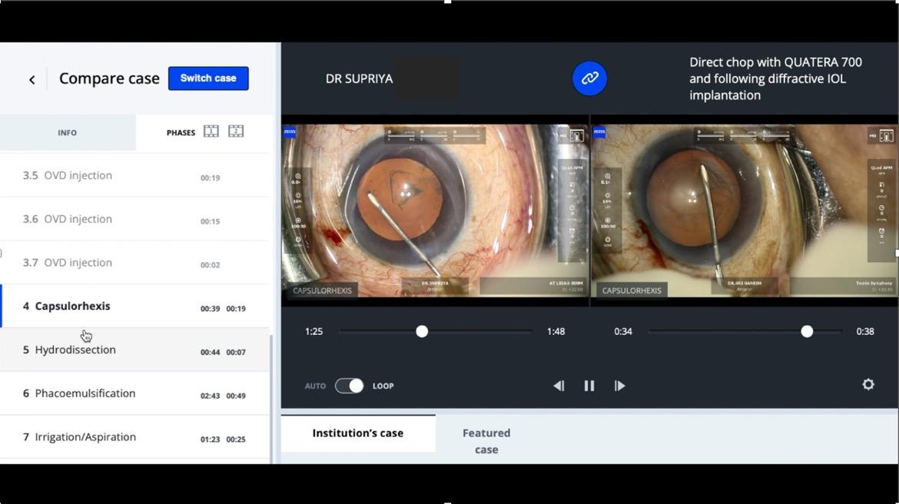Image resolution: width=899 pixels, height=504 pixels.
Task: Select the 3.6 OVD injection phase
Action: tap(134, 219)
